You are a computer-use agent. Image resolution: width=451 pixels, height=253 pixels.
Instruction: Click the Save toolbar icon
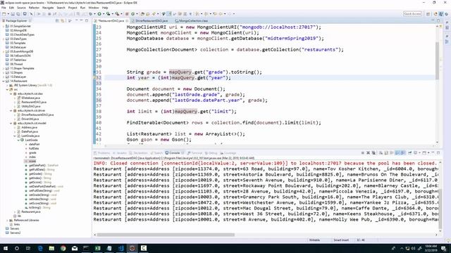[13, 14]
